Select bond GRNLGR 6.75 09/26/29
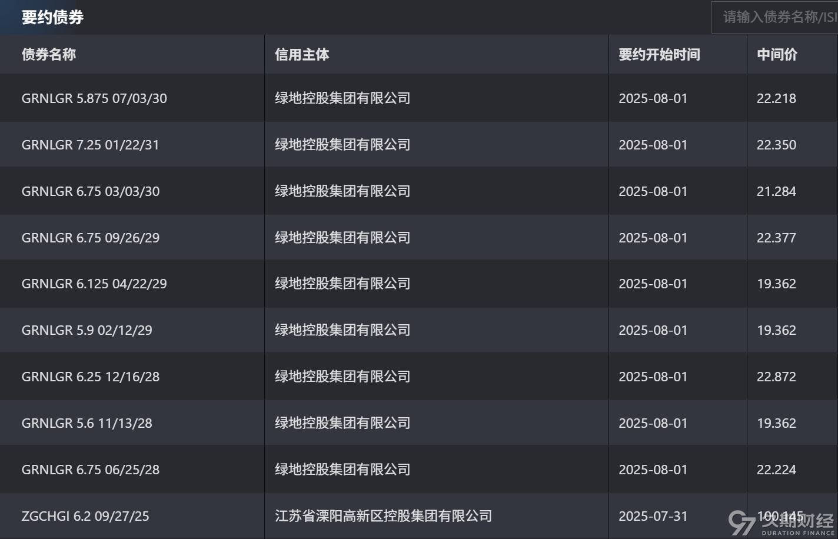Screen dimensions: 838x539 [91, 237]
